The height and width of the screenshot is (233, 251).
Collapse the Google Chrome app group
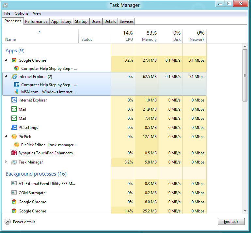[x=6, y=60]
